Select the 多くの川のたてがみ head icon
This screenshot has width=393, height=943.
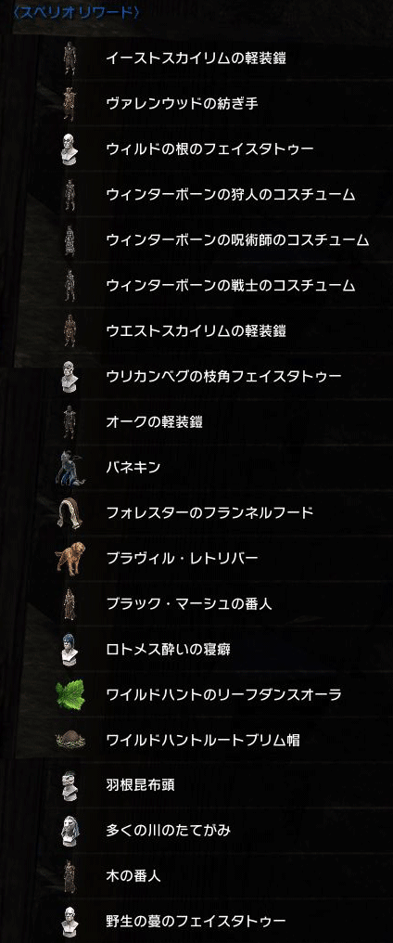70,831
